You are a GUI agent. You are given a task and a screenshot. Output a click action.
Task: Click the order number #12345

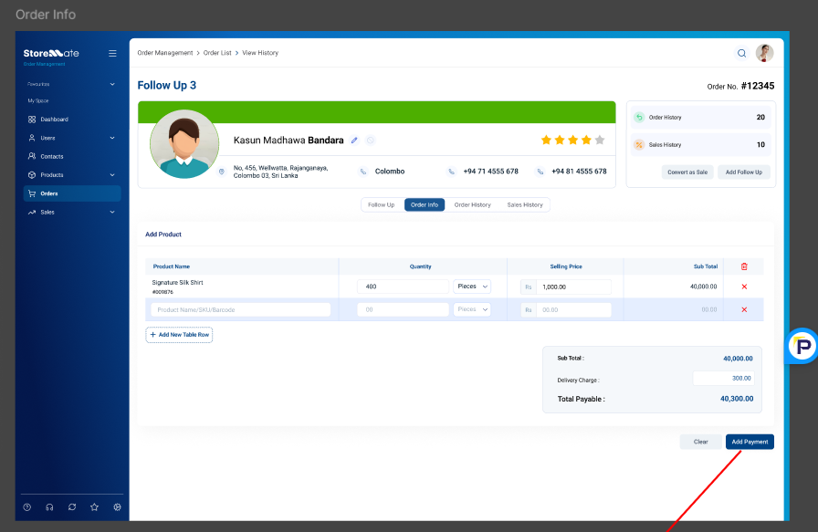click(758, 86)
